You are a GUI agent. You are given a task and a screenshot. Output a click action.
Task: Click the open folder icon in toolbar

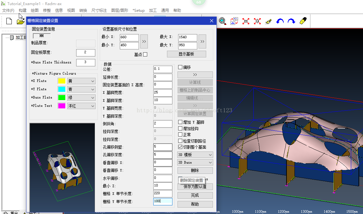(x=21, y=22)
